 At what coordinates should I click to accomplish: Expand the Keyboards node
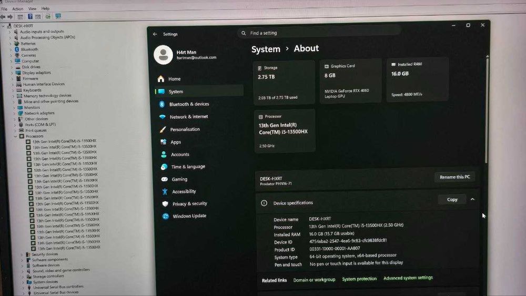coord(13,90)
